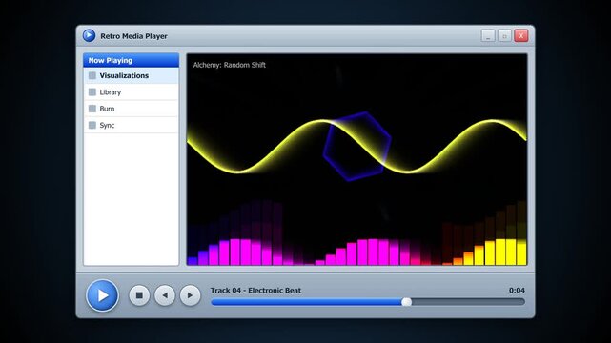Close the Retro Media Player window
This screenshot has width=611, height=343.
(x=521, y=35)
